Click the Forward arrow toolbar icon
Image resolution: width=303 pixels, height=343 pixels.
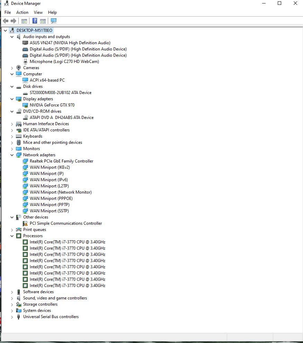(x=14, y=21)
